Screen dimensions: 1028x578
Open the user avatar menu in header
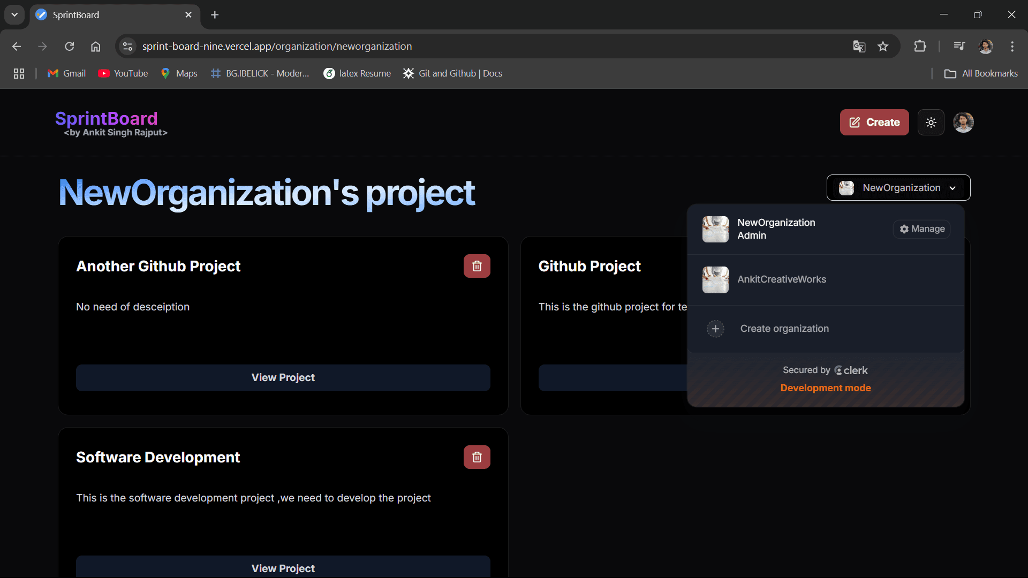[x=963, y=123]
